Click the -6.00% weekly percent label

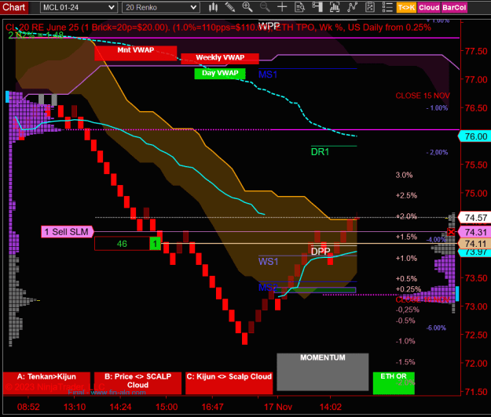pos(436,328)
